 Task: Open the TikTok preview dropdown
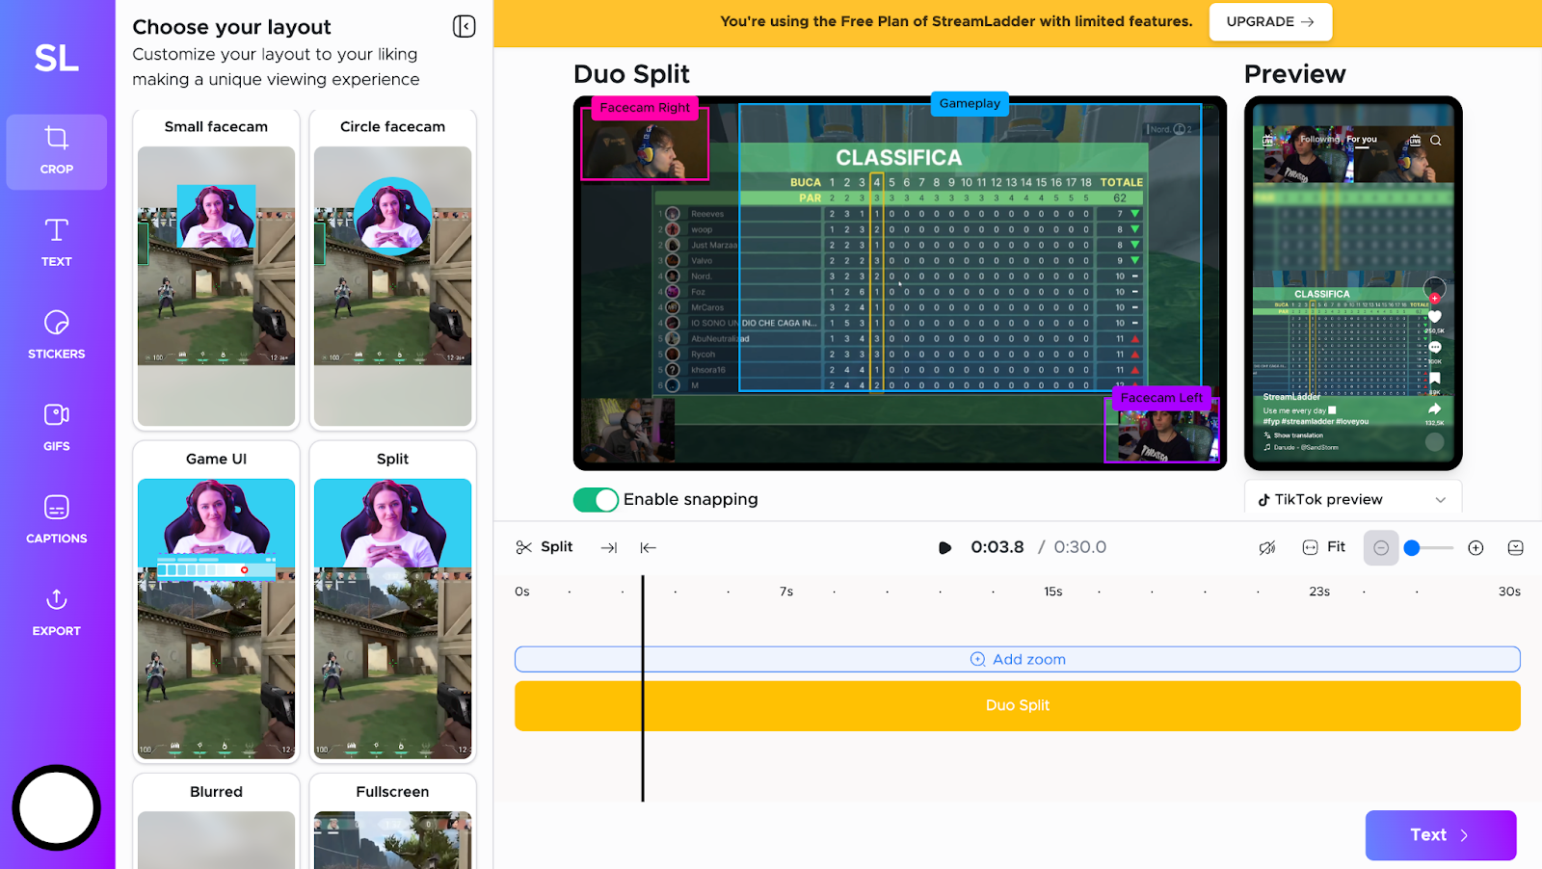tap(1352, 499)
